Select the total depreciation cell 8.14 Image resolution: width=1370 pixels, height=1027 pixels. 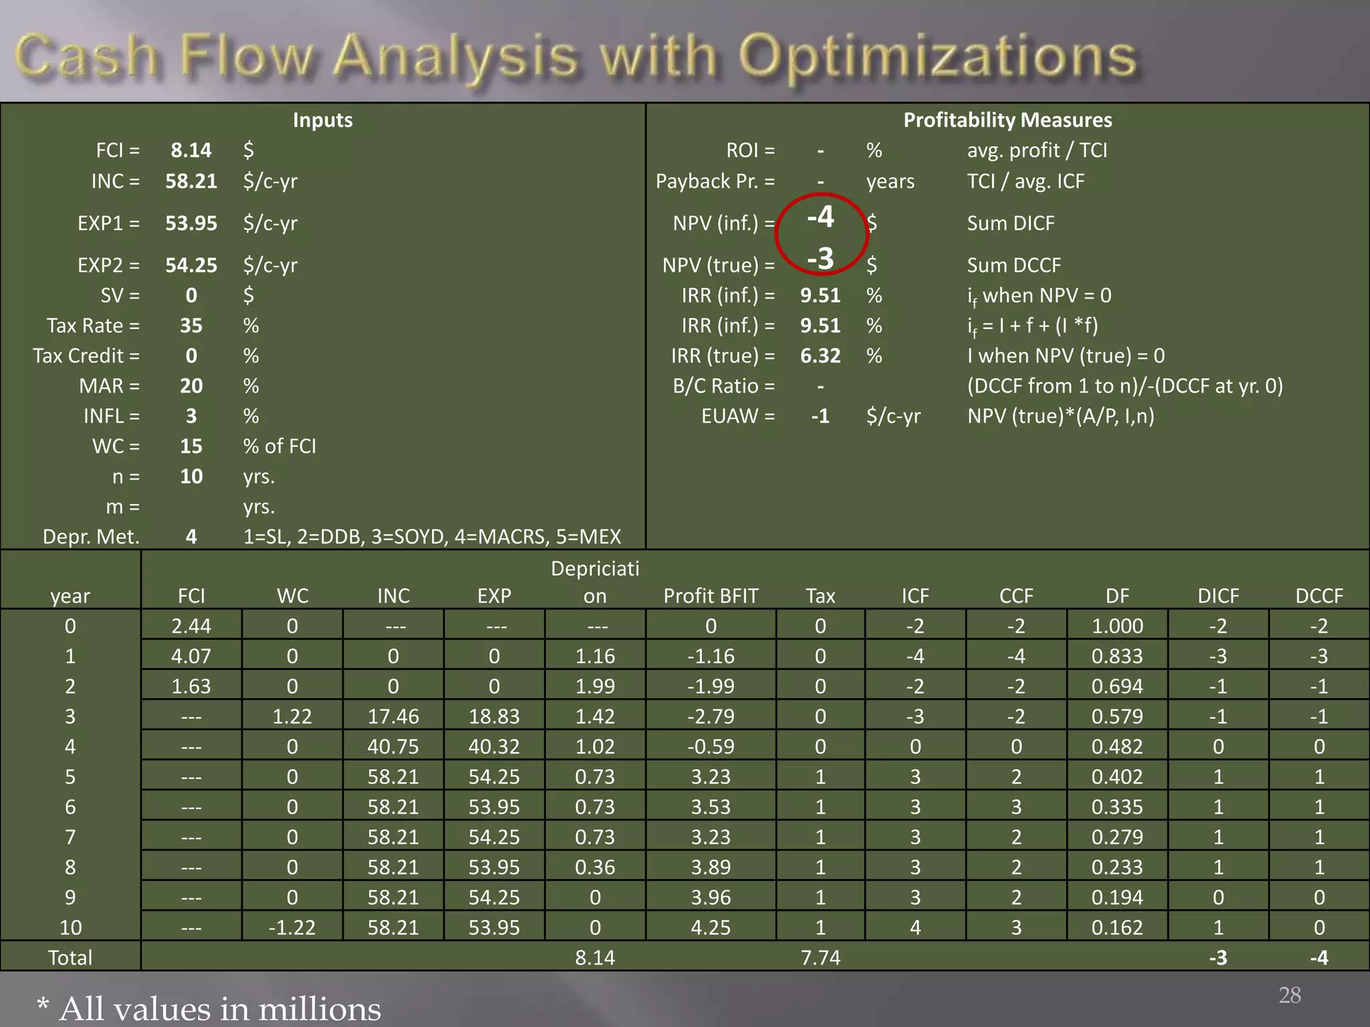coord(595,957)
